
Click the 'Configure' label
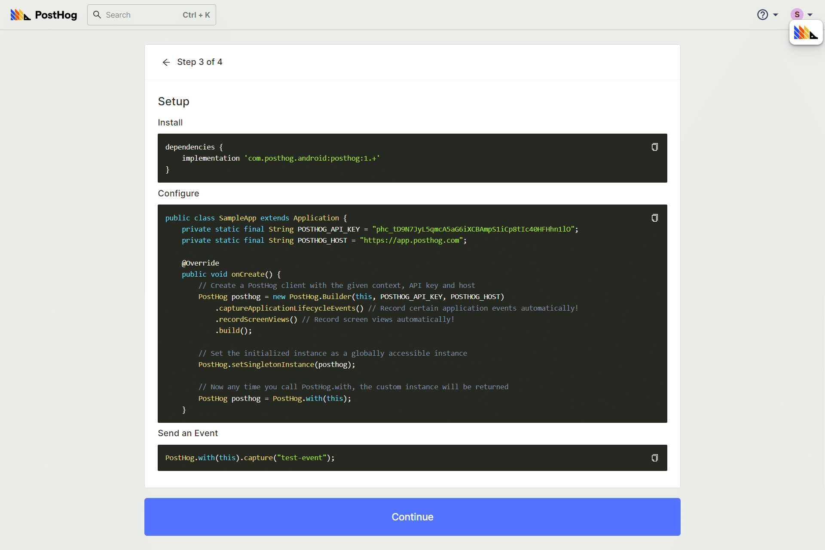(x=178, y=193)
